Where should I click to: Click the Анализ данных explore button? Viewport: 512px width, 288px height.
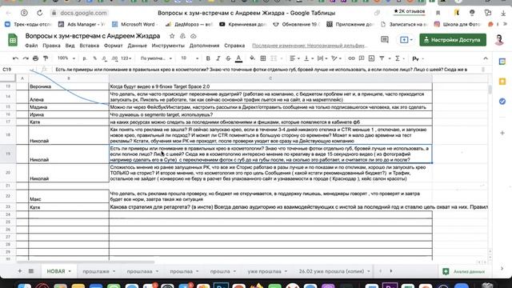click(464, 271)
